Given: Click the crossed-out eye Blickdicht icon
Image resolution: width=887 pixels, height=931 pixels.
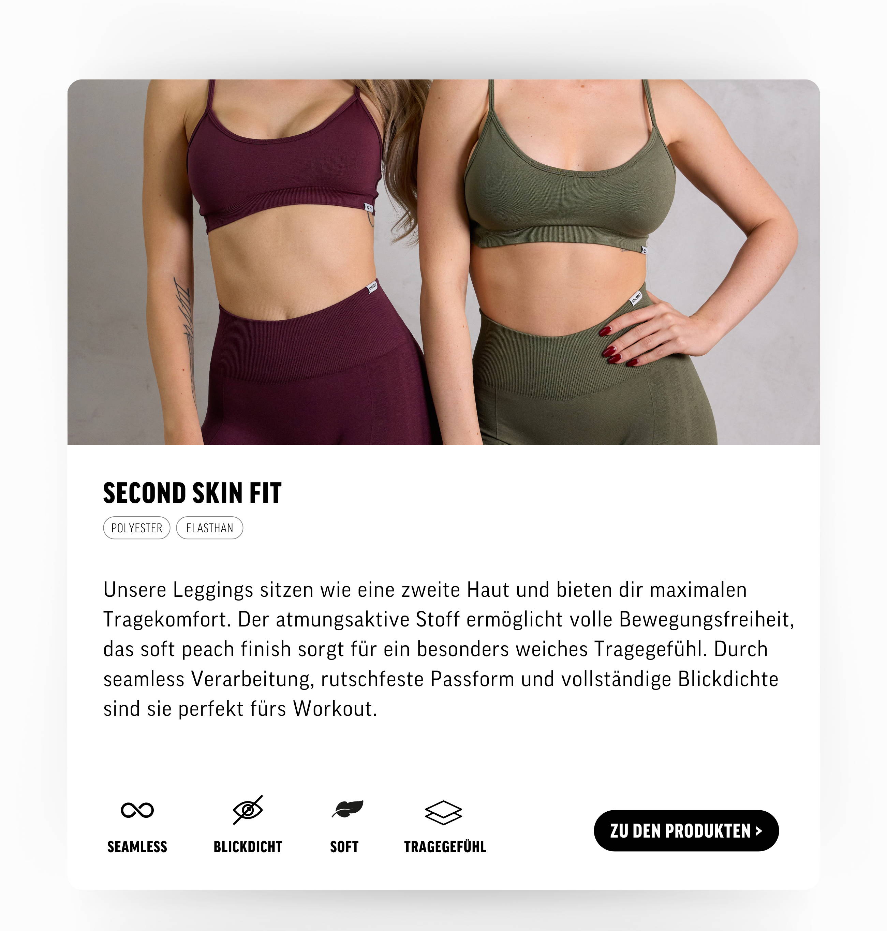Looking at the screenshot, I should 248,810.
